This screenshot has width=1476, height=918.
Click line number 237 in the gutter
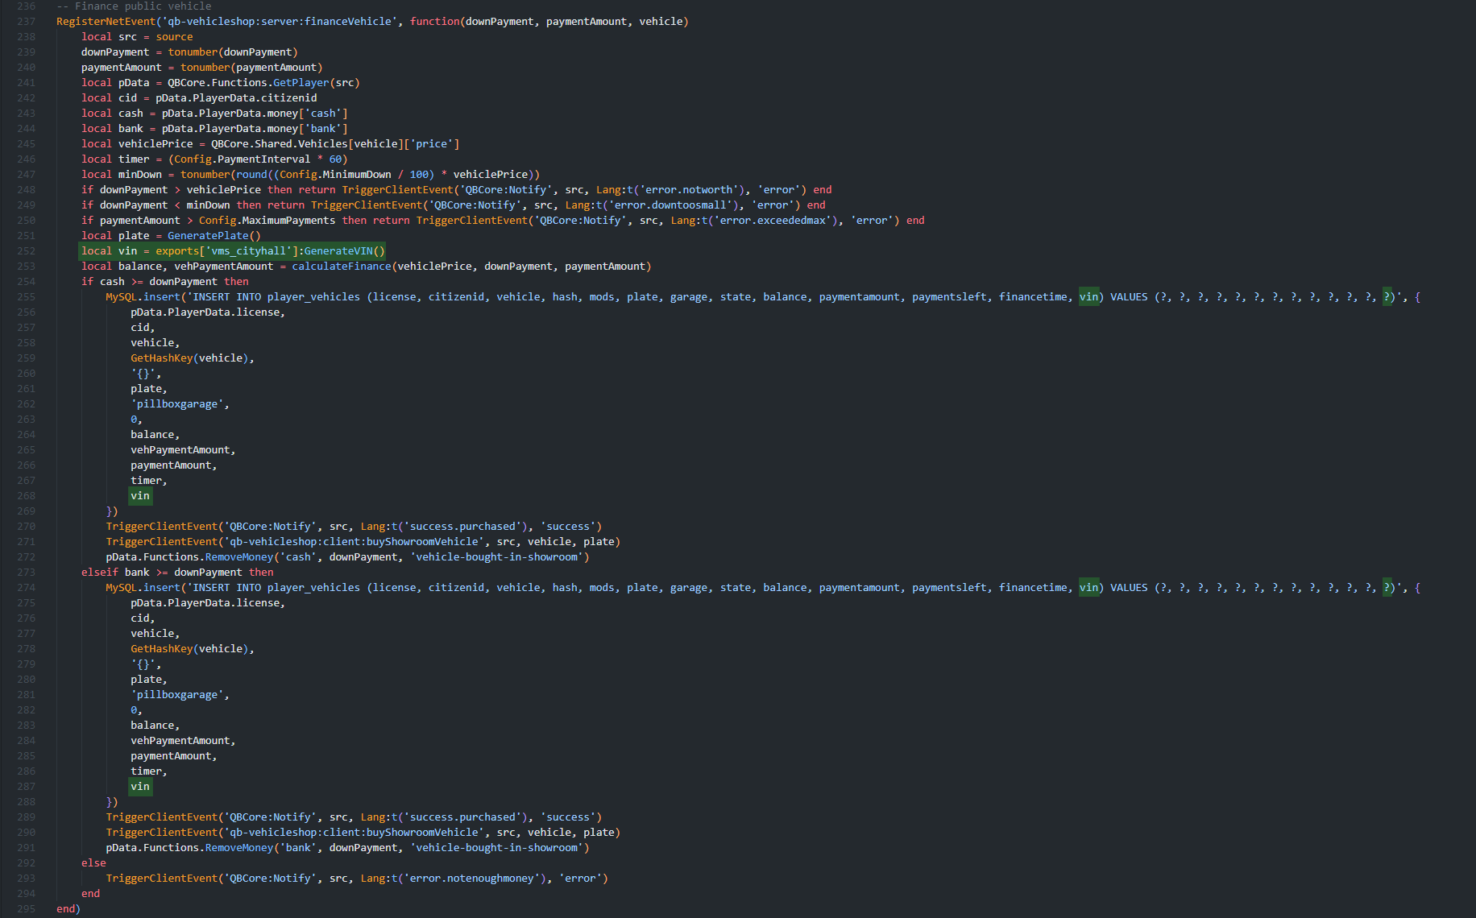click(27, 22)
